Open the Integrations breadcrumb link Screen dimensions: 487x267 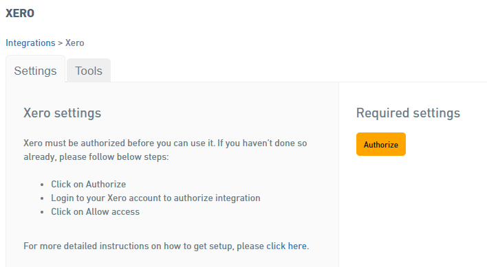[x=30, y=43]
